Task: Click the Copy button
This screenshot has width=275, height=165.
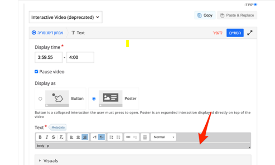Action: (205, 15)
